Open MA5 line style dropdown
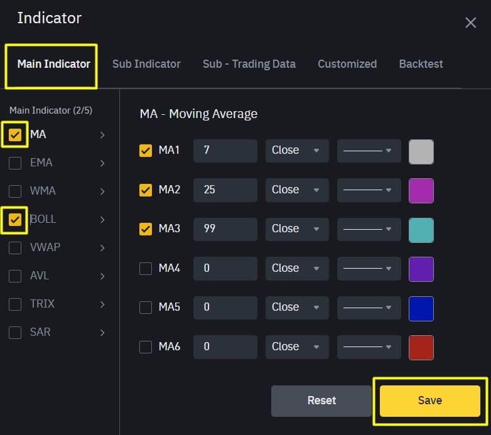The height and width of the screenshot is (435, 491). pyautogui.click(x=369, y=308)
